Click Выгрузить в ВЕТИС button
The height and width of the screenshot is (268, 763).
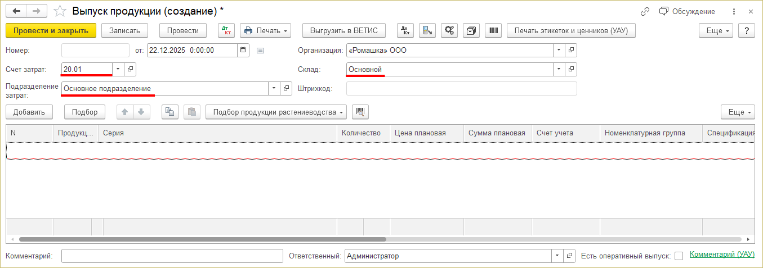[x=344, y=30]
